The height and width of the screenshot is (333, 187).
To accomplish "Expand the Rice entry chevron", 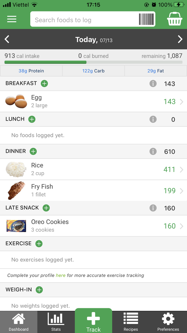I will [182, 169].
